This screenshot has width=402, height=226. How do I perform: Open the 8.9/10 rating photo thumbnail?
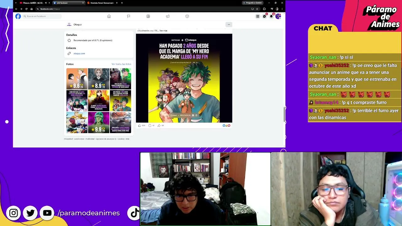(99, 79)
